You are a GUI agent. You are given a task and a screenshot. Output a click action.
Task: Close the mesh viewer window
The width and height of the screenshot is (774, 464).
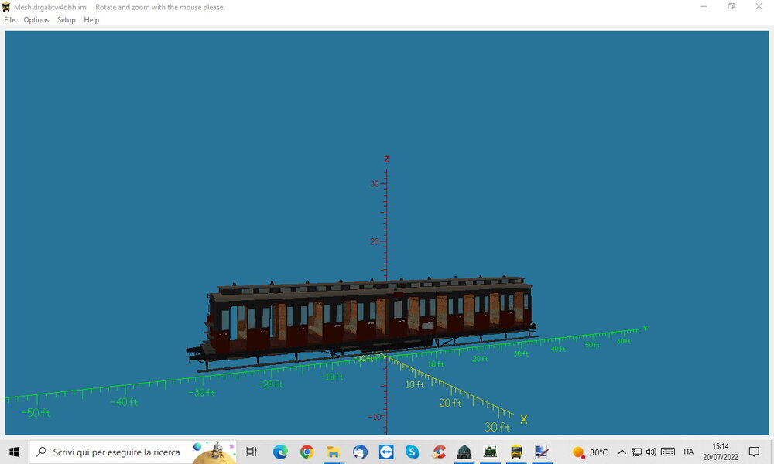759,6
